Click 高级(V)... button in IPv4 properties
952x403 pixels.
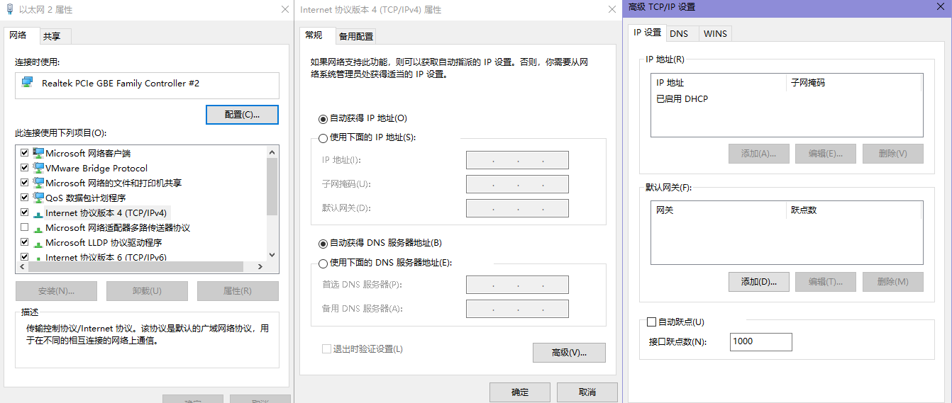[569, 353]
